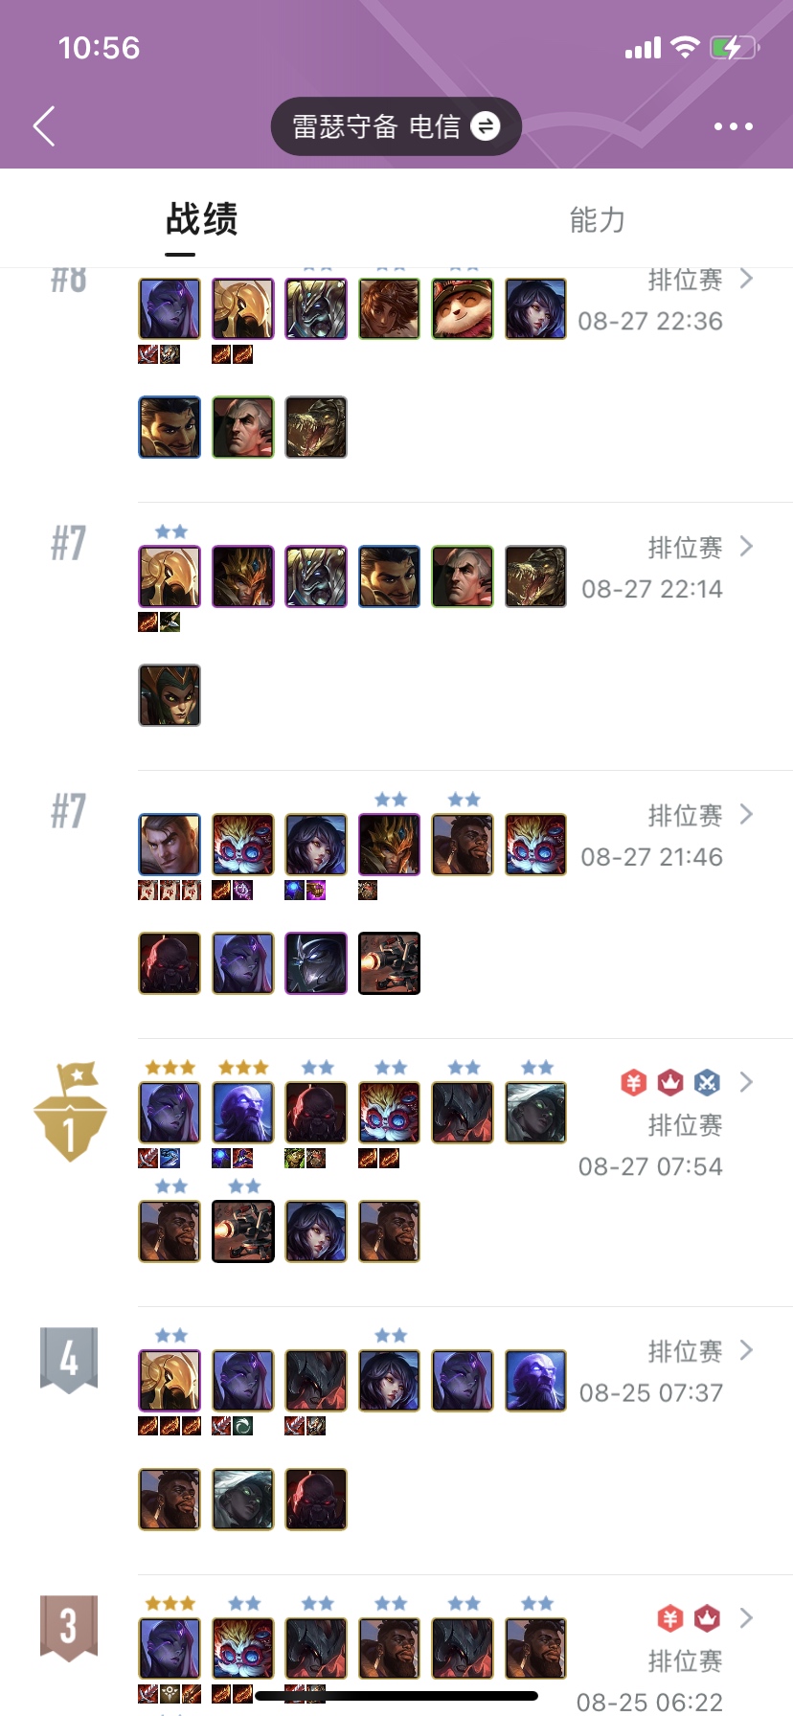
Task: Switch to the 能力 tab
Action: tap(597, 220)
